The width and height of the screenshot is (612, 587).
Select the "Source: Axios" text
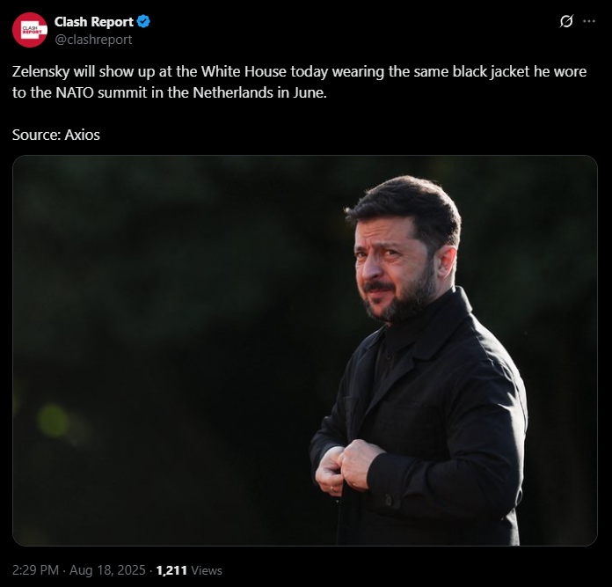coord(55,135)
